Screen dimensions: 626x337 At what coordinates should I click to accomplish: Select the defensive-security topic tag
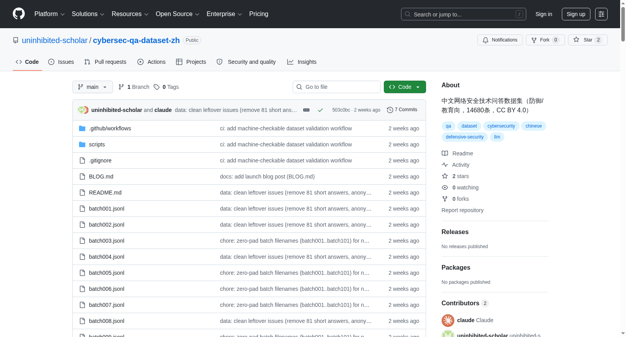(465, 137)
